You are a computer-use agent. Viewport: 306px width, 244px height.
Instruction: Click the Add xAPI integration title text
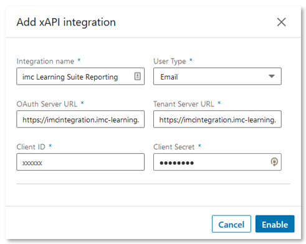[x=66, y=22]
